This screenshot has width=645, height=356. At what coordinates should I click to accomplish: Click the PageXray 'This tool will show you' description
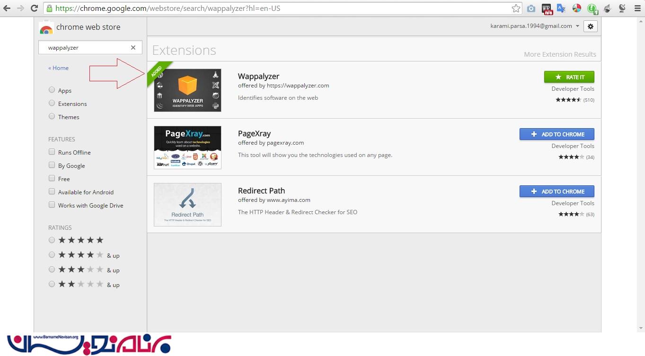coord(315,155)
